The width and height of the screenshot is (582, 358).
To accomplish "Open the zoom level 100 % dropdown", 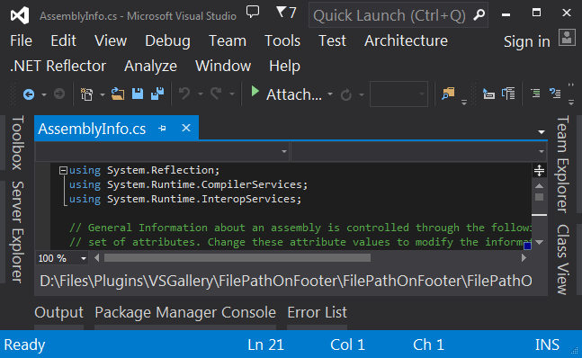I will point(84,258).
